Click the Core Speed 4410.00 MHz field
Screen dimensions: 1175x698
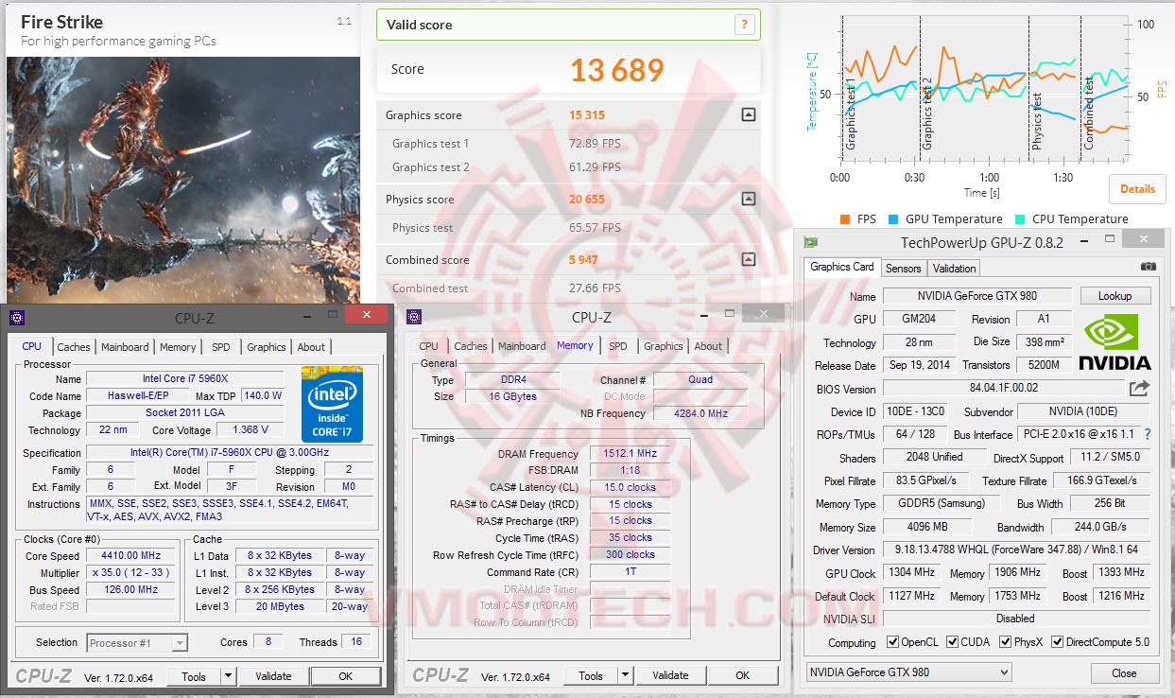(131, 556)
